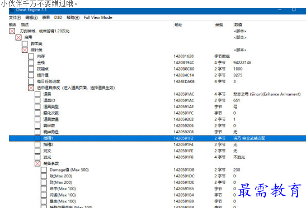Tick the 脚本类 group checkbox
This screenshot has width=306, height=208.
[x=25, y=43]
